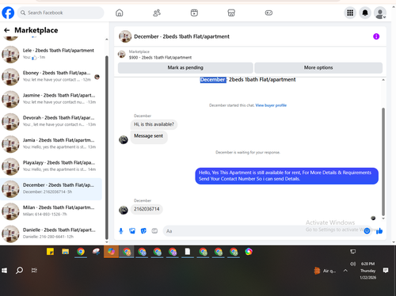This screenshot has width=396, height=296.
Task: Click Mark as pending button
Action: [x=185, y=67]
